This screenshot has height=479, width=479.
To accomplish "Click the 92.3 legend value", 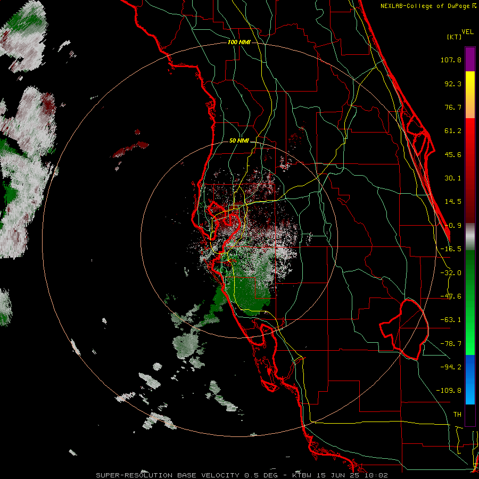I will 453,84.
